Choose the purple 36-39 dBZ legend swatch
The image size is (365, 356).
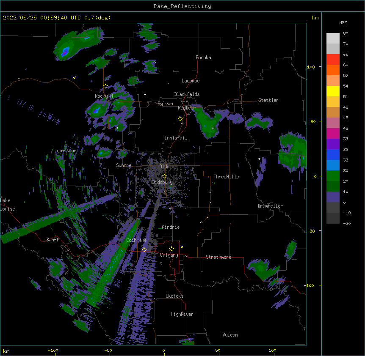333,144
